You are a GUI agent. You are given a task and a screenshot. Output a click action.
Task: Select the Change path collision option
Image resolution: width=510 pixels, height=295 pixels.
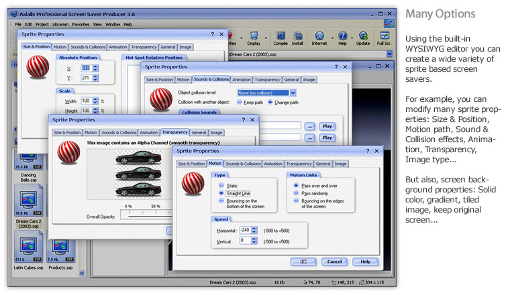tap(270, 103)
